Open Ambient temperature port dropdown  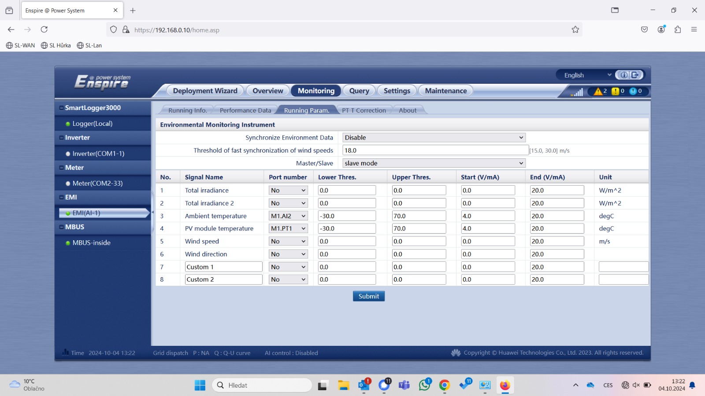(x=288, y=216)
